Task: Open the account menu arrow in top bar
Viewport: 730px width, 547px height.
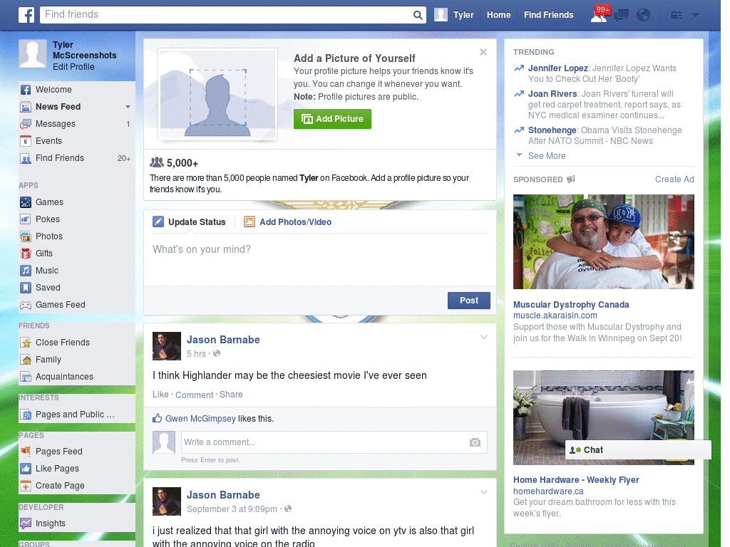Action: (x=696, y=16)
